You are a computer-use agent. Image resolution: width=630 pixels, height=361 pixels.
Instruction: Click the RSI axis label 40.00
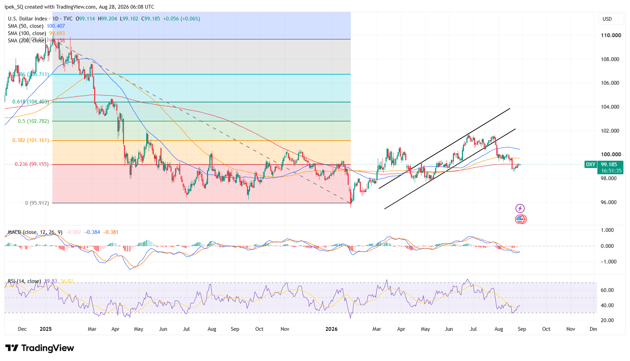pos(607,305)
